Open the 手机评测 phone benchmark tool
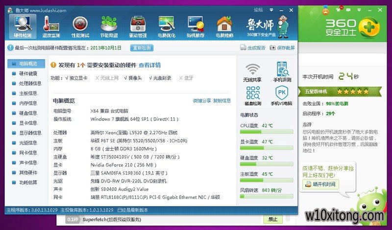 282,72
